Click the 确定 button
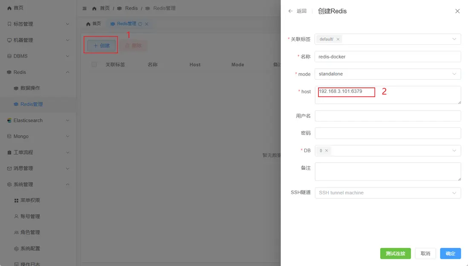 point(451,254)
